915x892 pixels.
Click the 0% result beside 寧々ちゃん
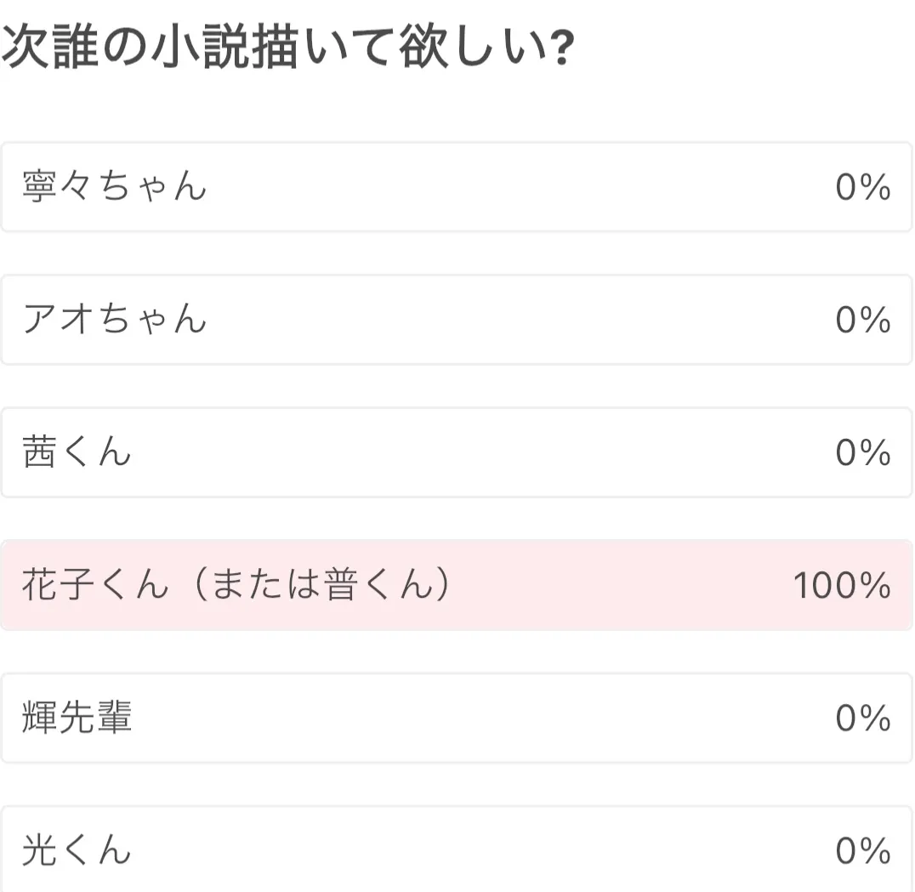click(863, 187)
